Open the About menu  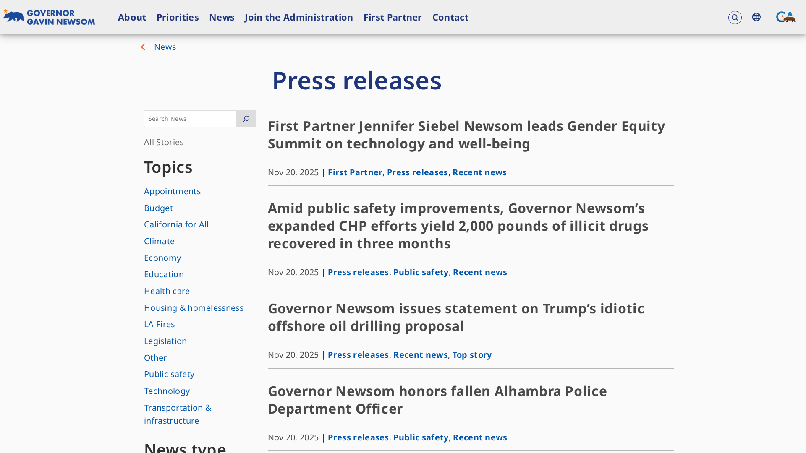point(132,17)
